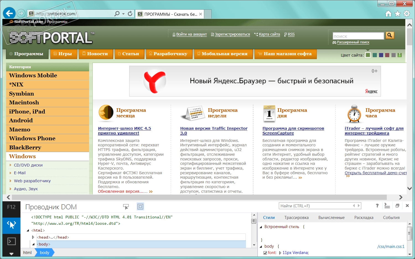The width and height of the screenshot is (415, 259).
Task: Click the Войти на аккаунт link
Action: (x=191, y=35)
